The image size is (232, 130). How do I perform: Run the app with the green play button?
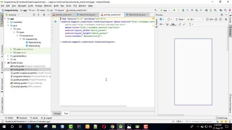174,10
